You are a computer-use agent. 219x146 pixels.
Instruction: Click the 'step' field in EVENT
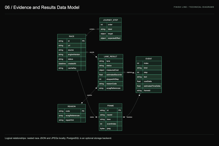[x=152, y=72]
